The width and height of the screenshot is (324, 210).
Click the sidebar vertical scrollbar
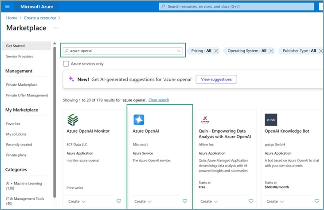click(55, 122)
